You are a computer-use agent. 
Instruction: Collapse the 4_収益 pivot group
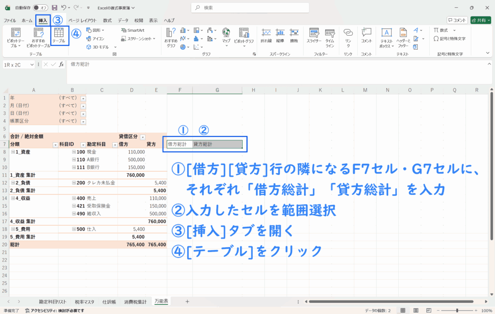[x=13, y=198]
